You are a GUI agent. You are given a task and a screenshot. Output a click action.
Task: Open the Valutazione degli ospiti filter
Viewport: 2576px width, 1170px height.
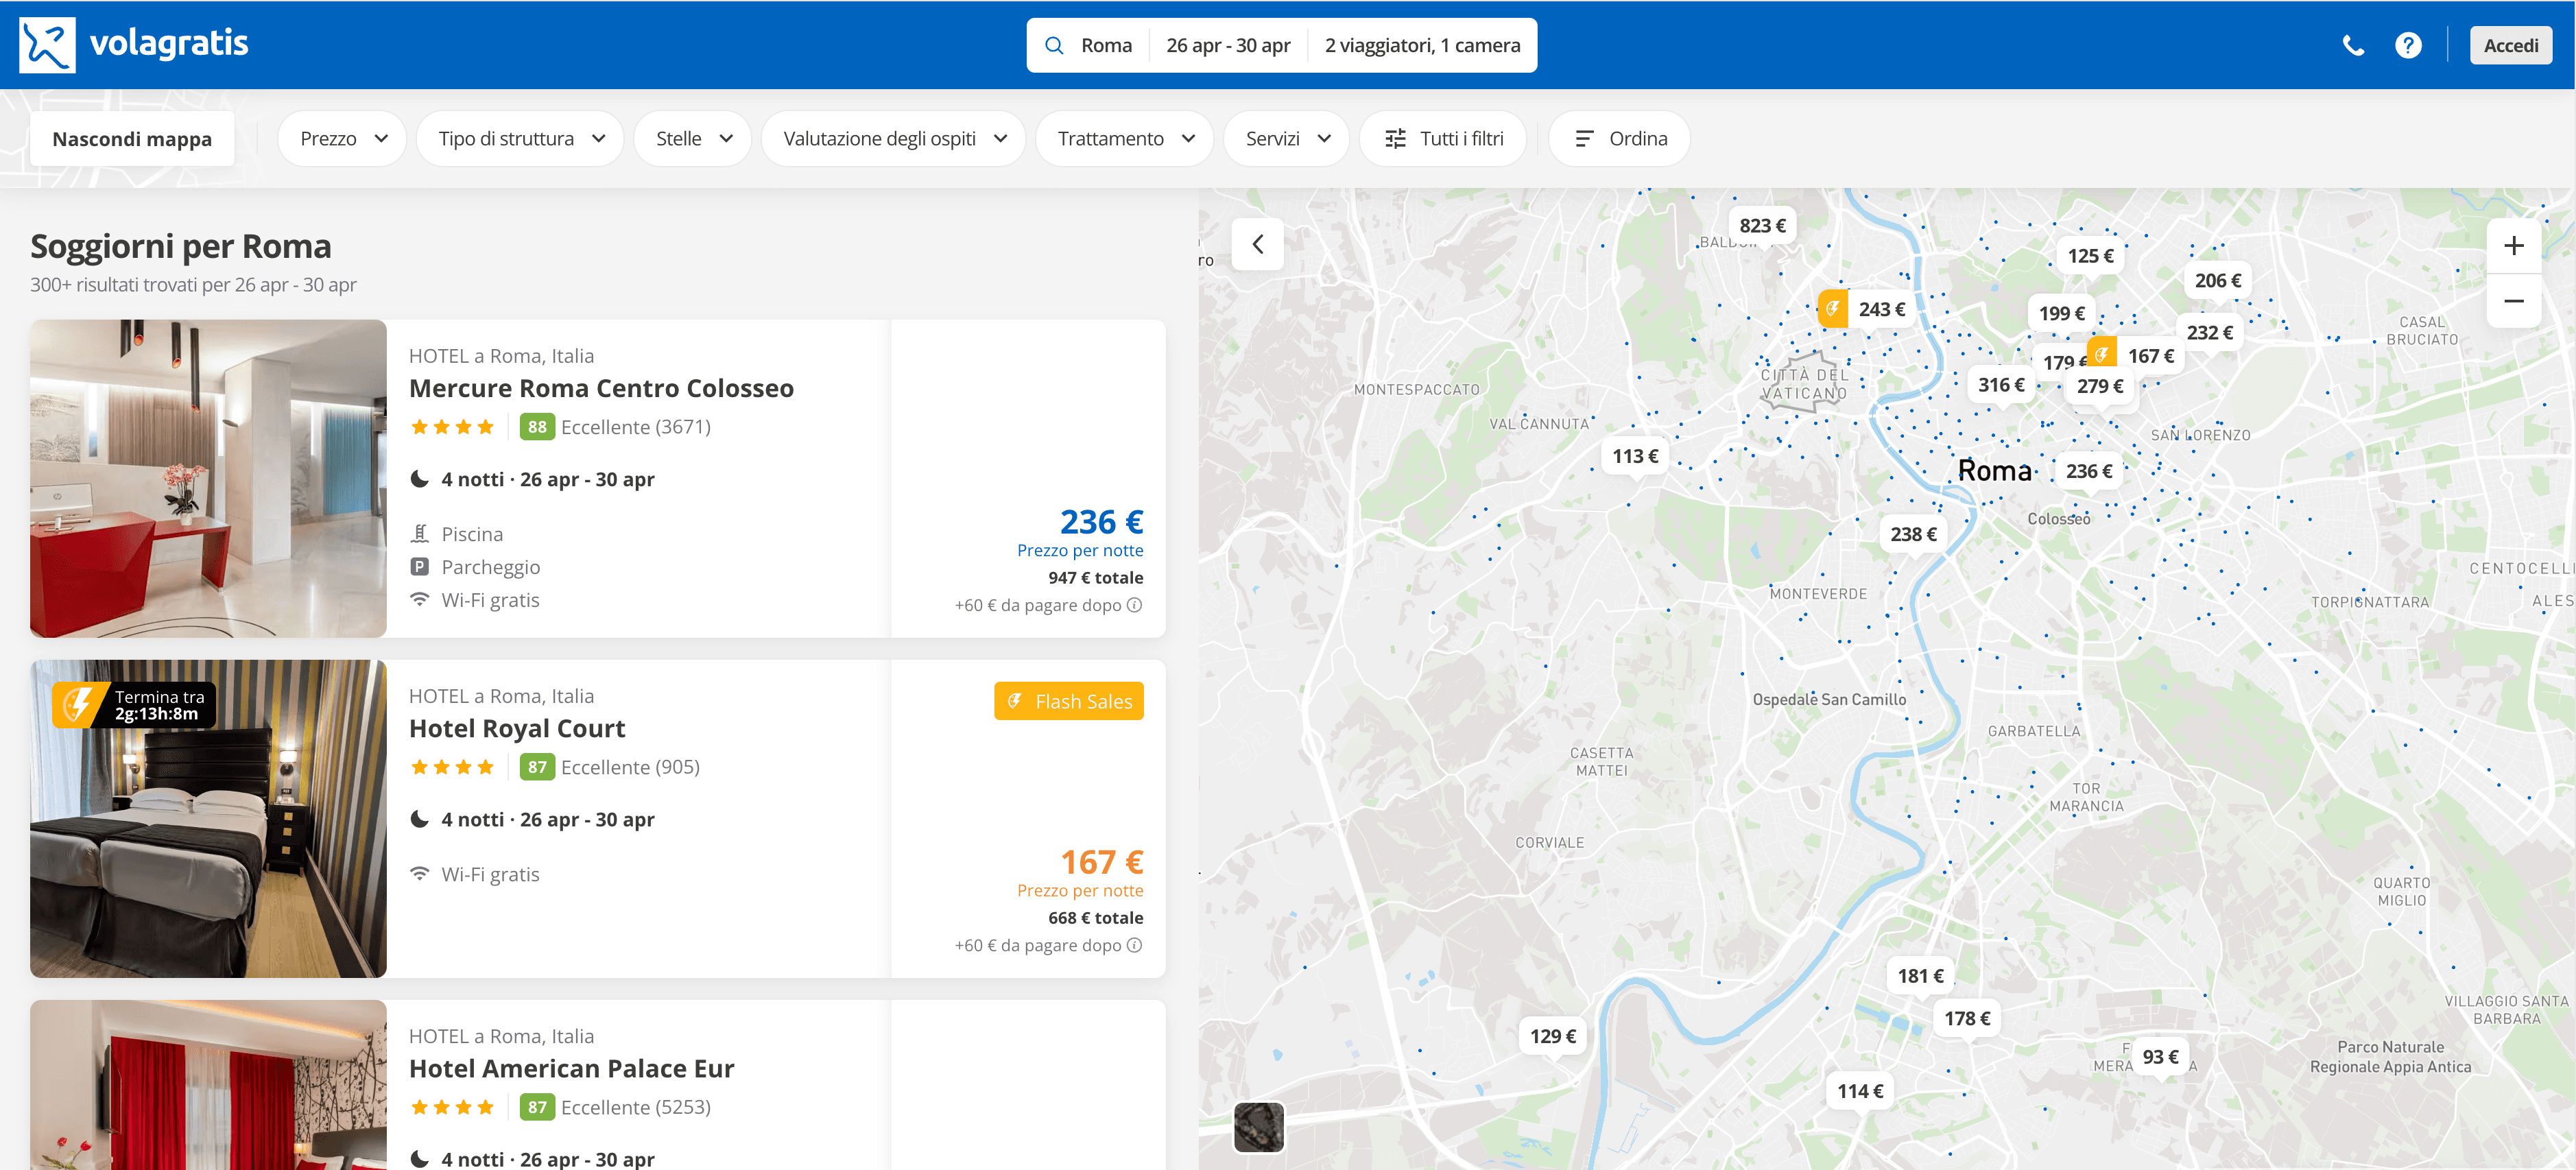point(893,138)
